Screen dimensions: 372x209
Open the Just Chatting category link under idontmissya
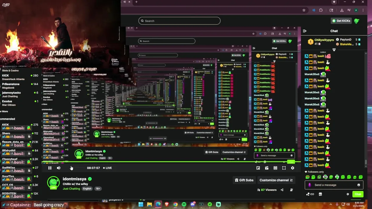pos(71,189)
